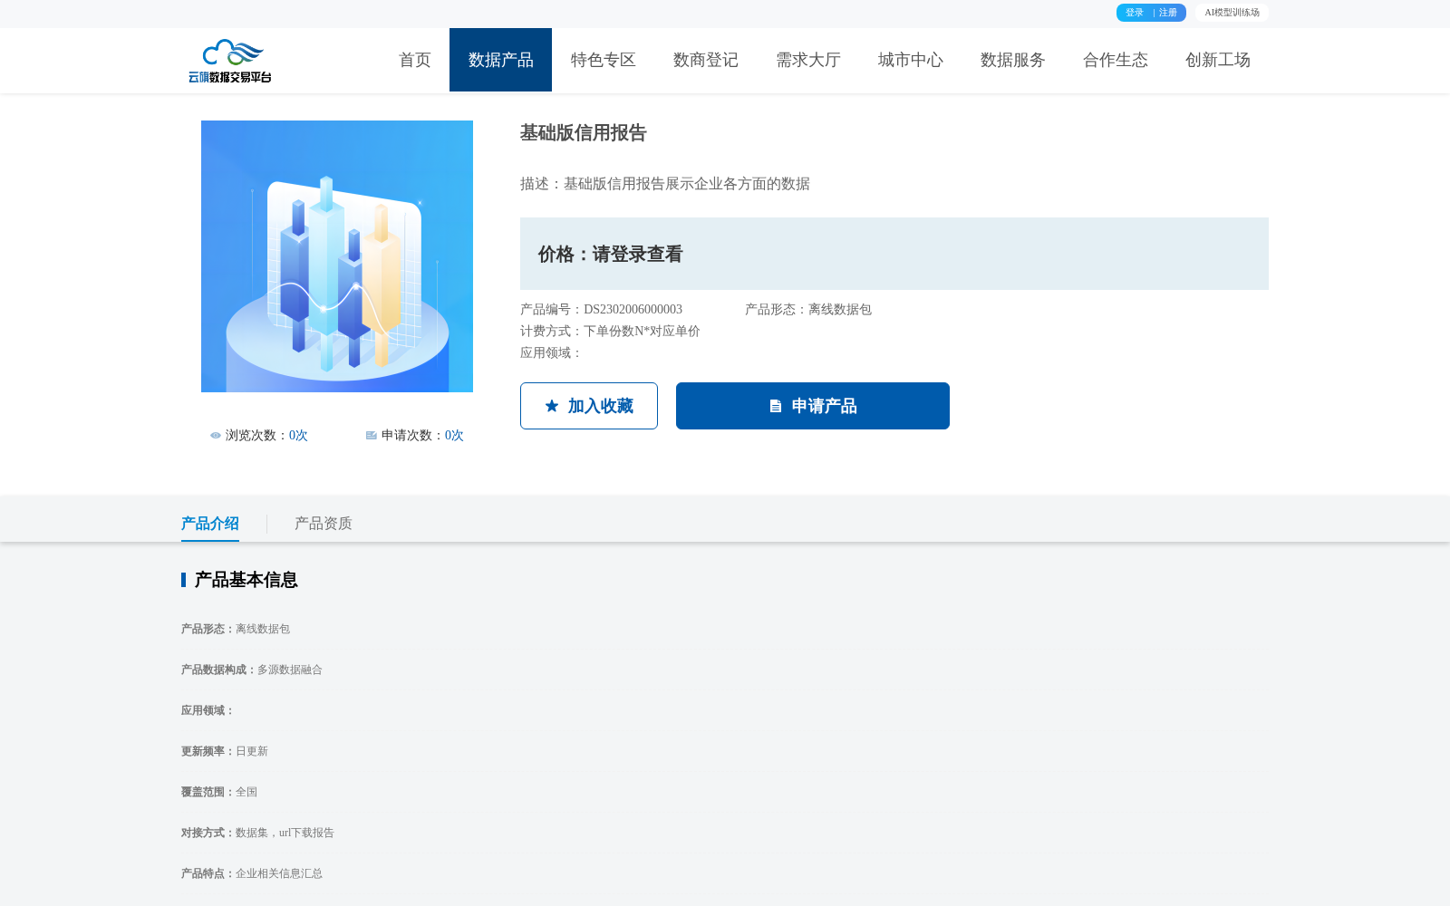
Task: Open the 首页 menu item
Action: pyautogui.click(x=415, y=60)
